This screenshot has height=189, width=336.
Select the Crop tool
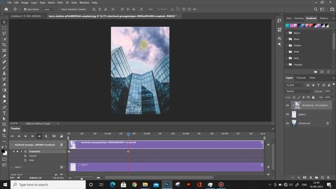[x=4, y=45]
